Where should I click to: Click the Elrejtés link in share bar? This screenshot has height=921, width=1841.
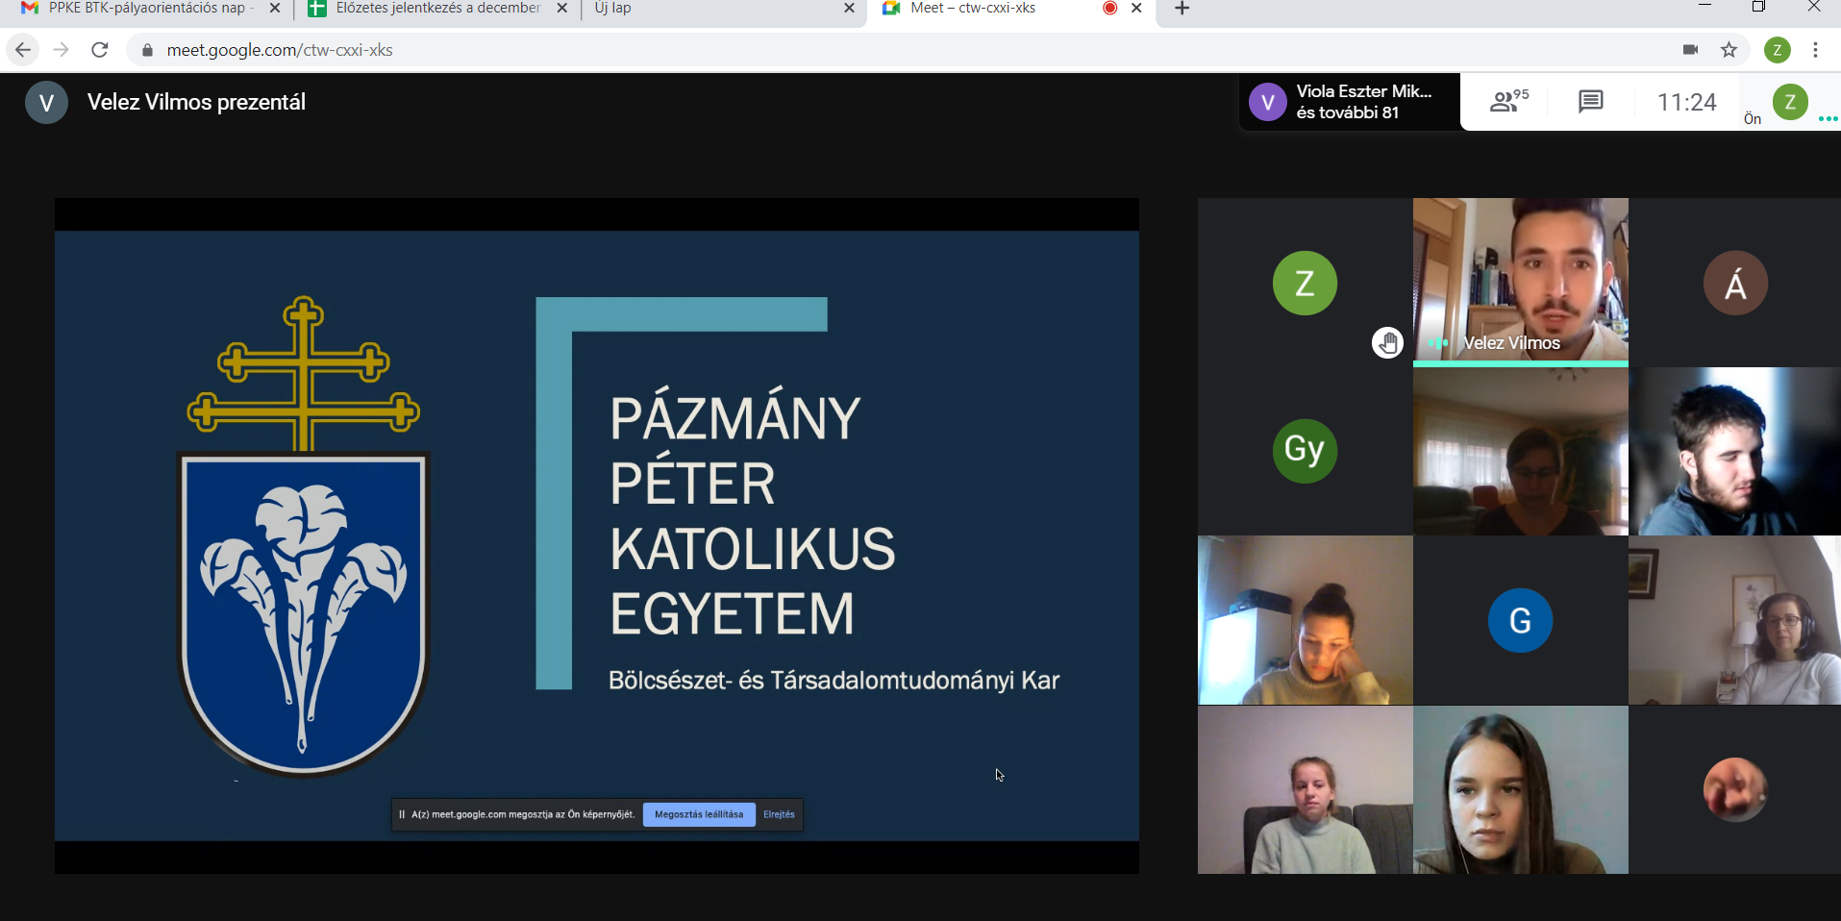pos(779,814)
